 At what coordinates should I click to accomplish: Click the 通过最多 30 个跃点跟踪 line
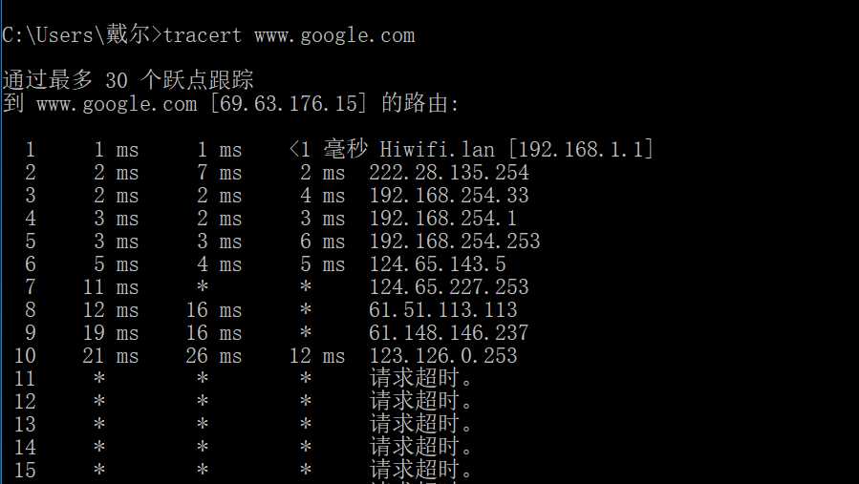[x=128, y=80]
